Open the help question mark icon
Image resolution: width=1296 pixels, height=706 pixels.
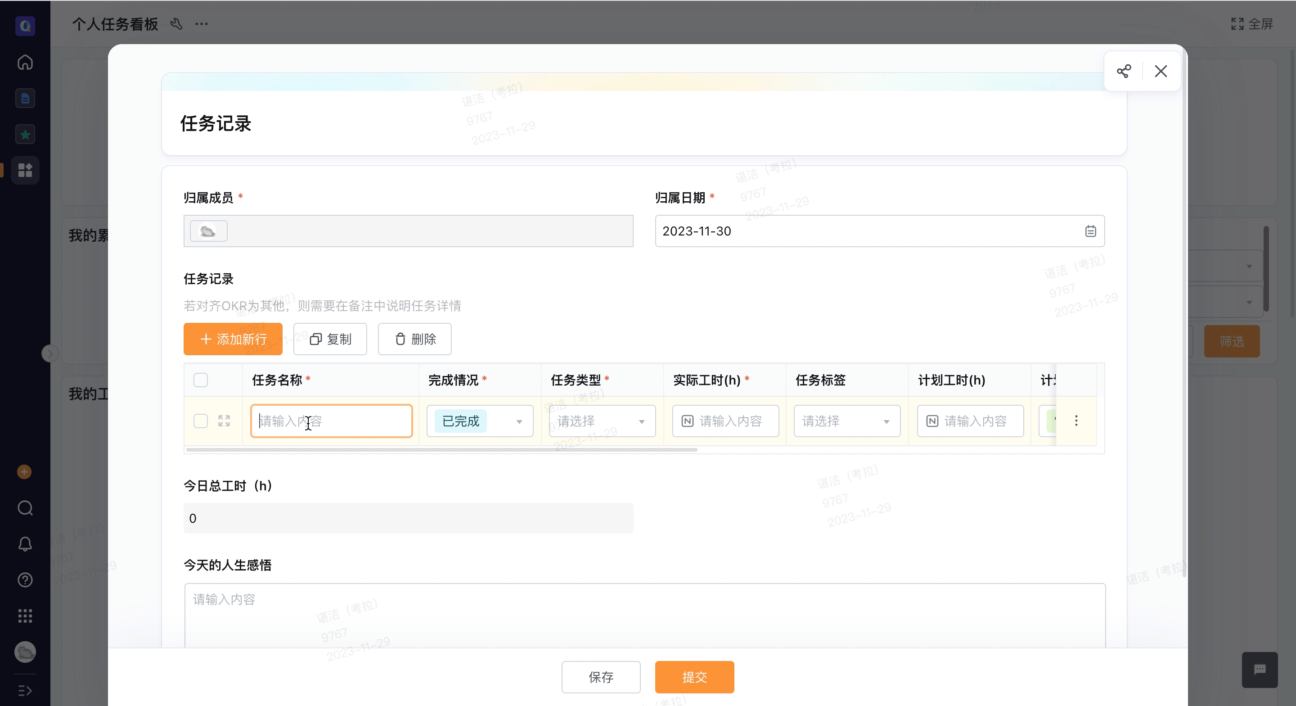[x=25, y=580]
